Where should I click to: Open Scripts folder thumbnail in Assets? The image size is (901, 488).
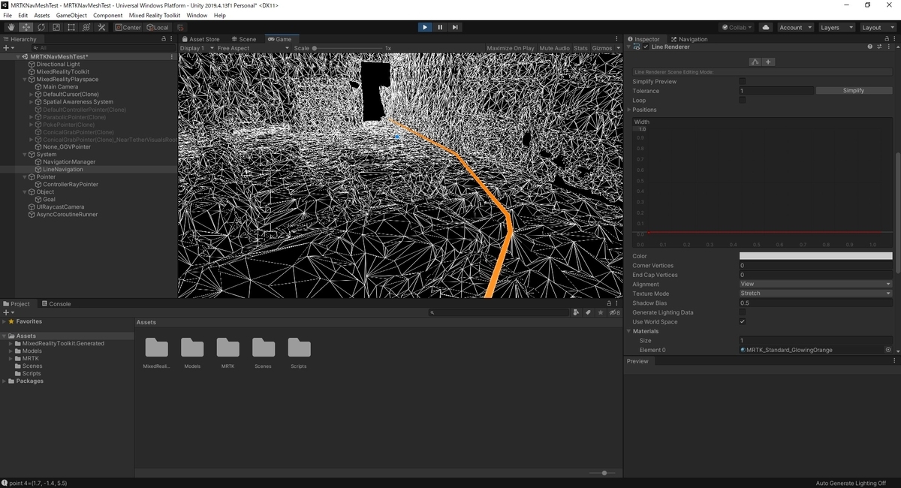[x=299, y=348]
